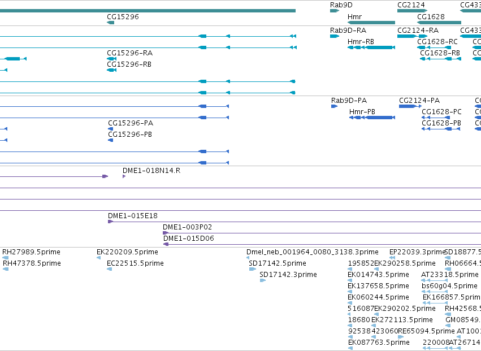The image size is (481, 351).
Task: Select the CG15296-PB protein glyph
Action: pos(110,140)
